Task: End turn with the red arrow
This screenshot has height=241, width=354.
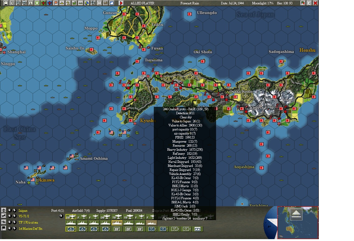Action: coord(121,3)
